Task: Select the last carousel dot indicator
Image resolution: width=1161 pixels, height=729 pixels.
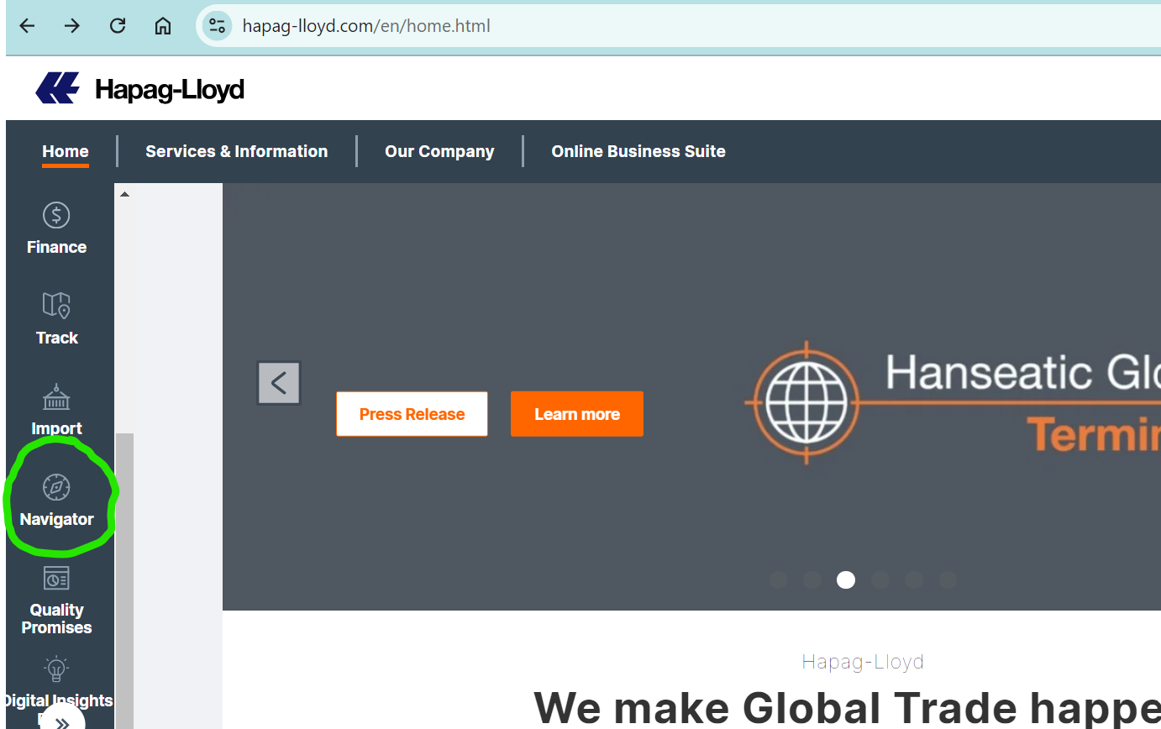Action: [x=948, y=580]
